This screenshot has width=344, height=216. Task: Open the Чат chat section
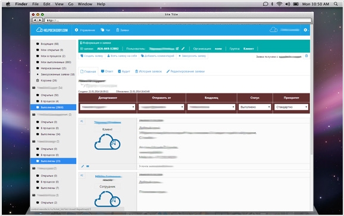pos(105,30)
